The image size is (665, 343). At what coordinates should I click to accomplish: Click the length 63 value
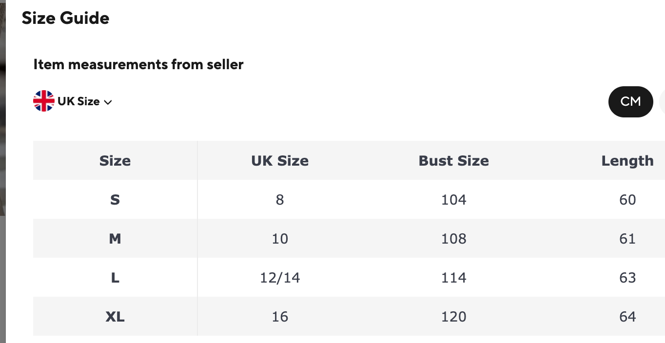click(627, 278)
